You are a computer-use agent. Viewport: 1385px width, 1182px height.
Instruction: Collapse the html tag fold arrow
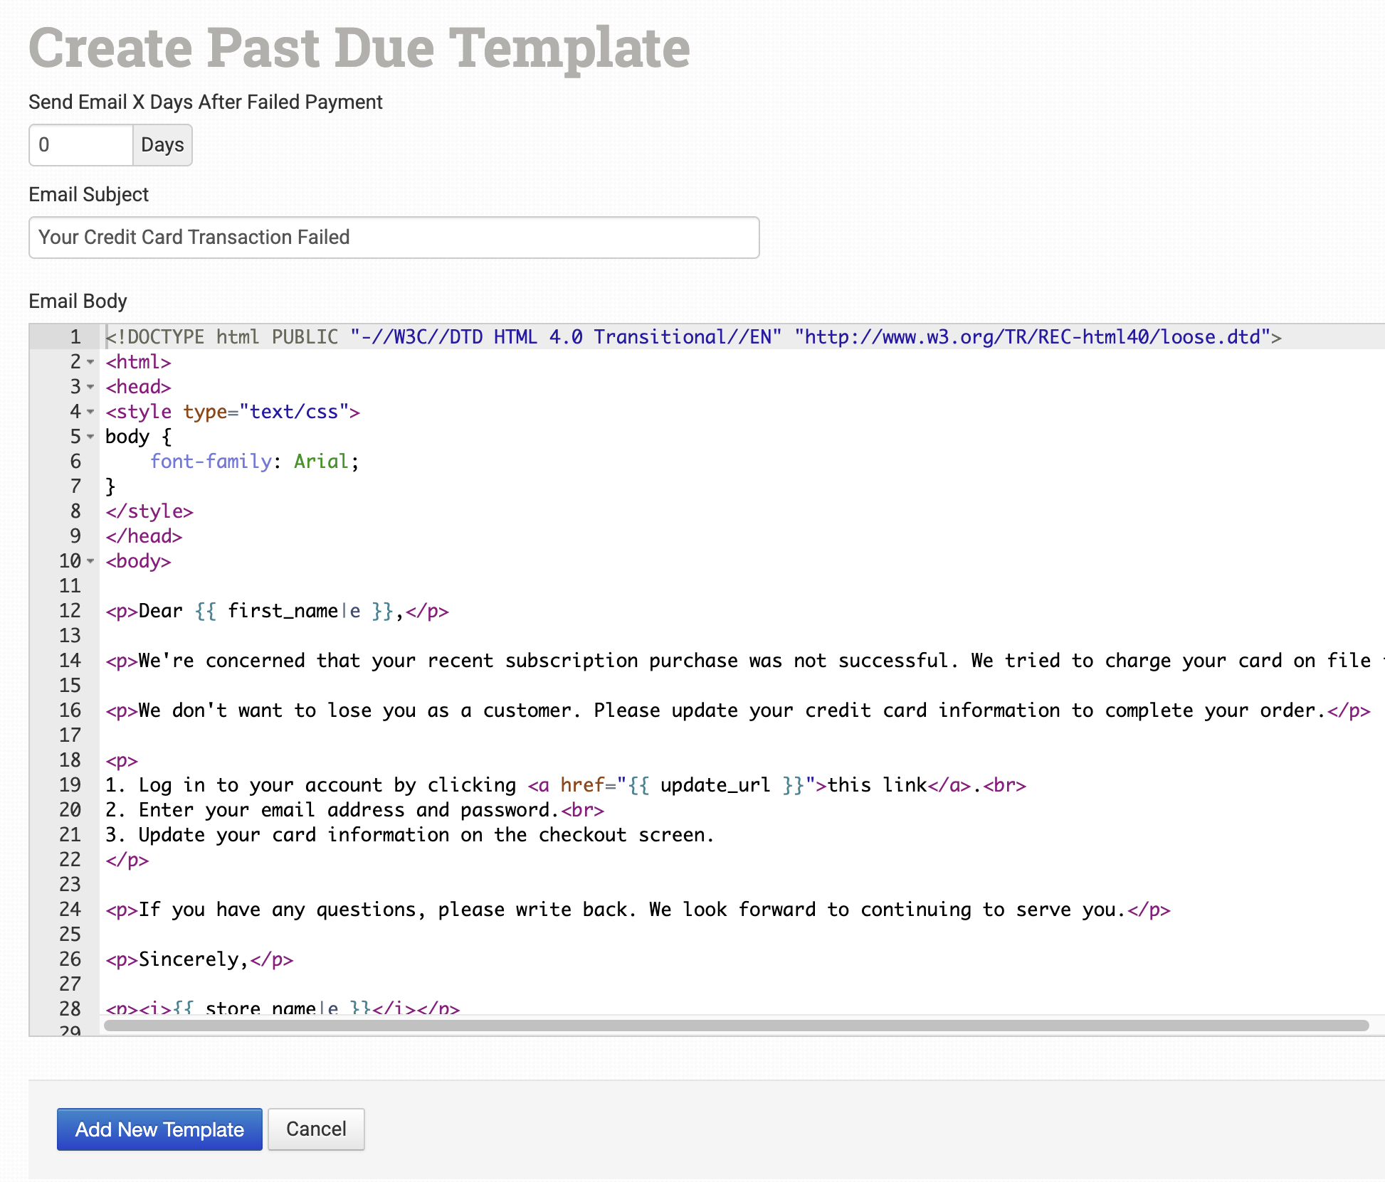[90, 362]
